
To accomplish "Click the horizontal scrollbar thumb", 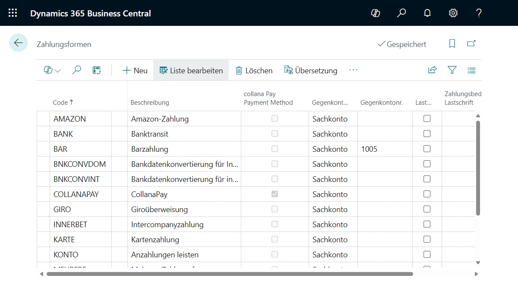I will click(230, 274).
